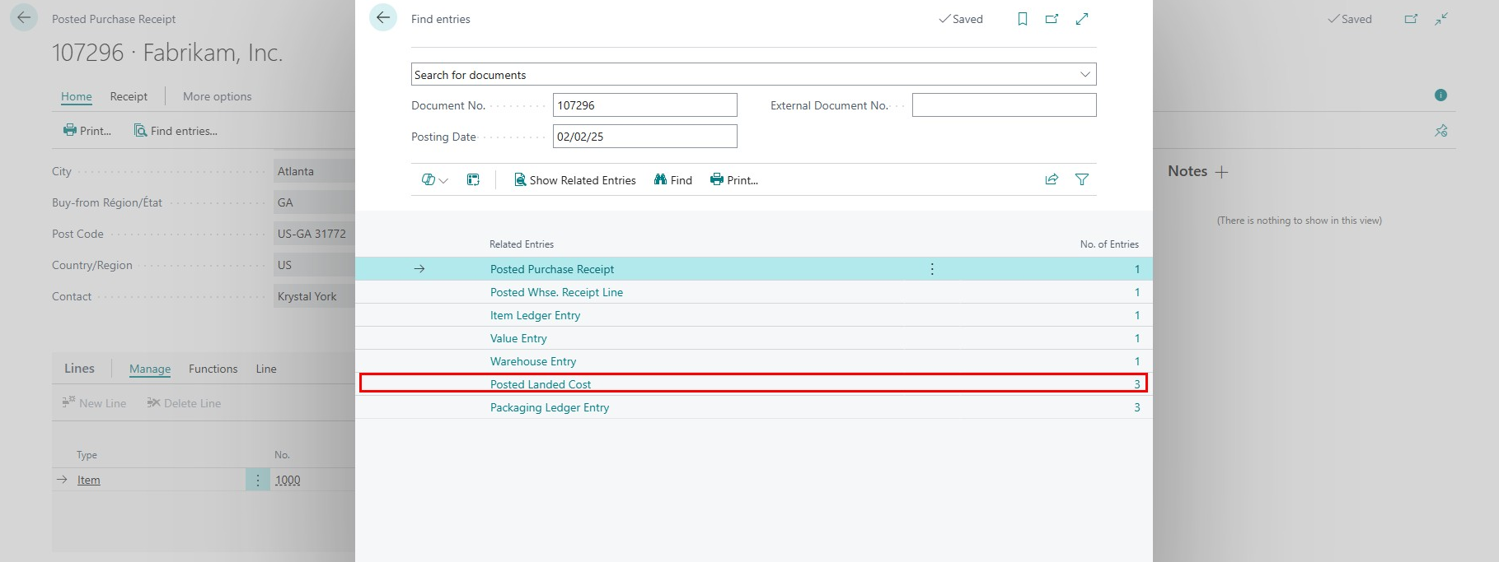Expand the Search for documents dropdown
The image size is (1499, 562).
pos(1084,74)
